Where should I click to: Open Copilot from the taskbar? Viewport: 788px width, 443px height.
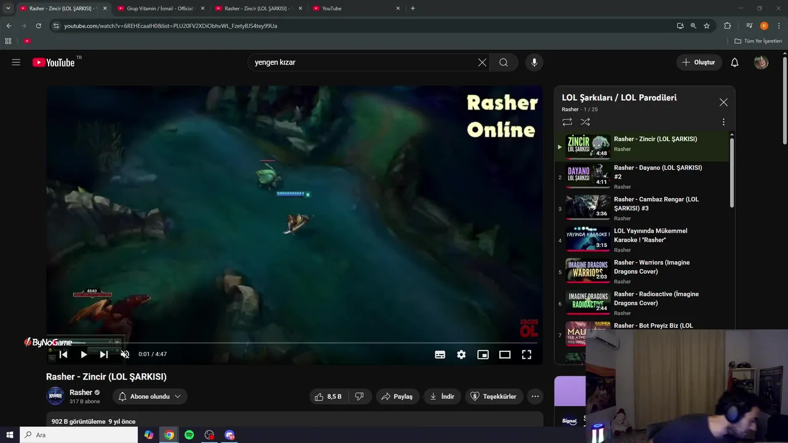148,435
